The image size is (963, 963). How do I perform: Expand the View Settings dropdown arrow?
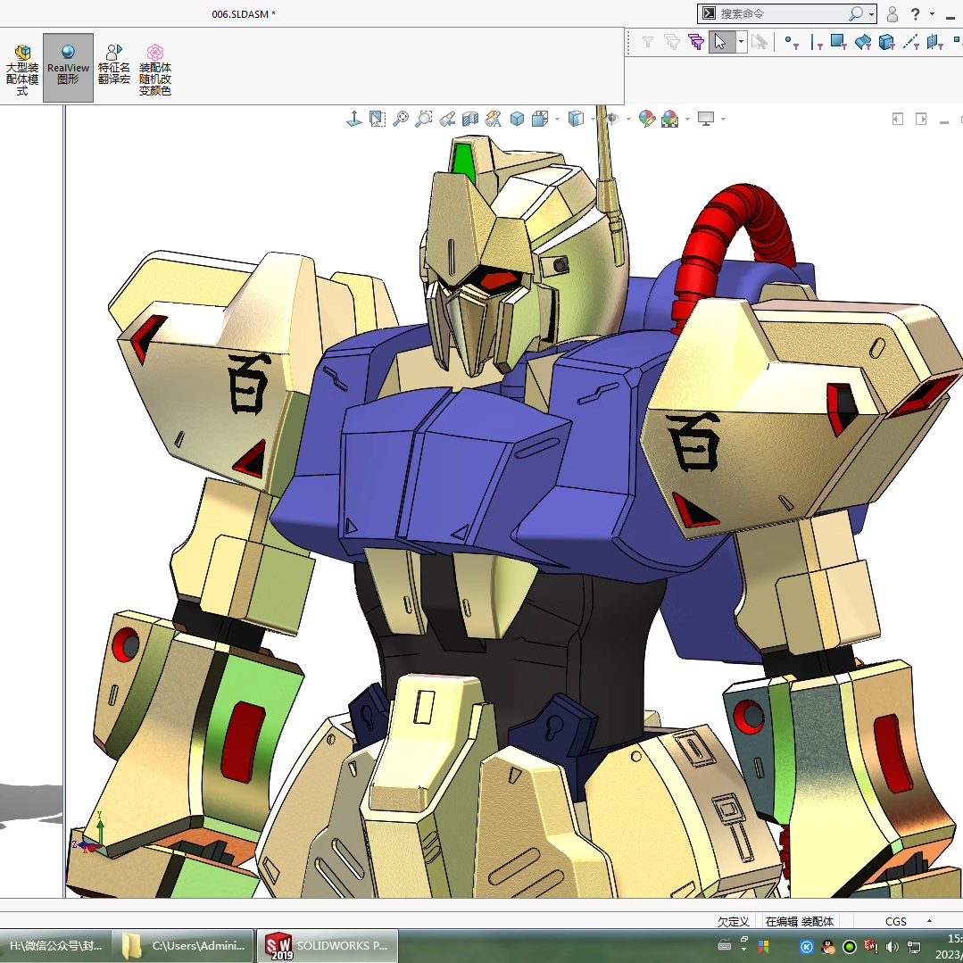pos(724,119)
